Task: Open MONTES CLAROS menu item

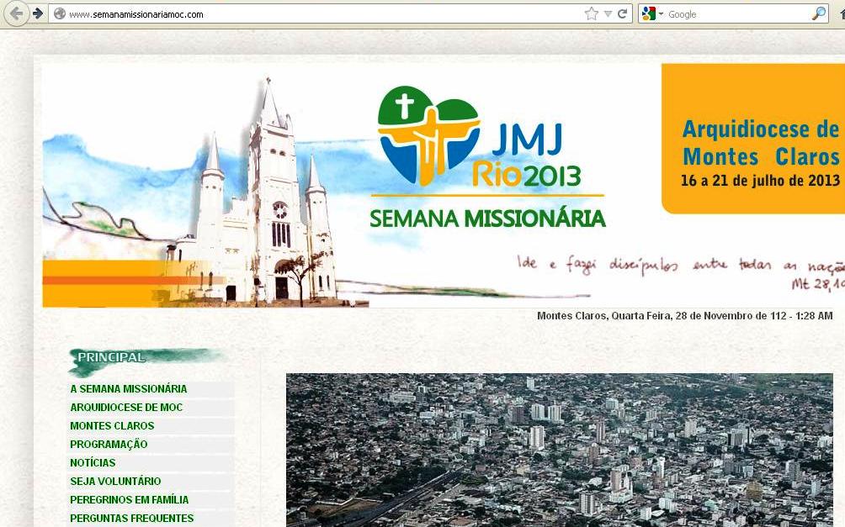Action: click(112, 425)
